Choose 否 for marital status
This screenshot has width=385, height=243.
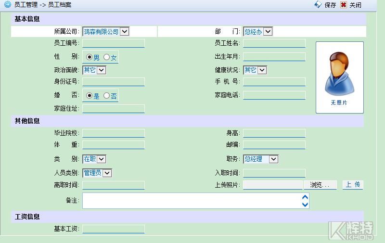106,96
